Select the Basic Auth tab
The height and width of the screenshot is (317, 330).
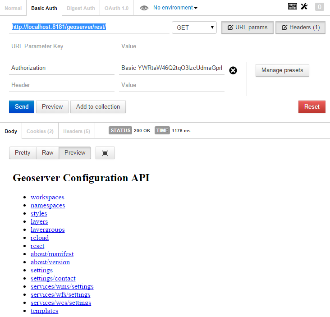point(44,8)
